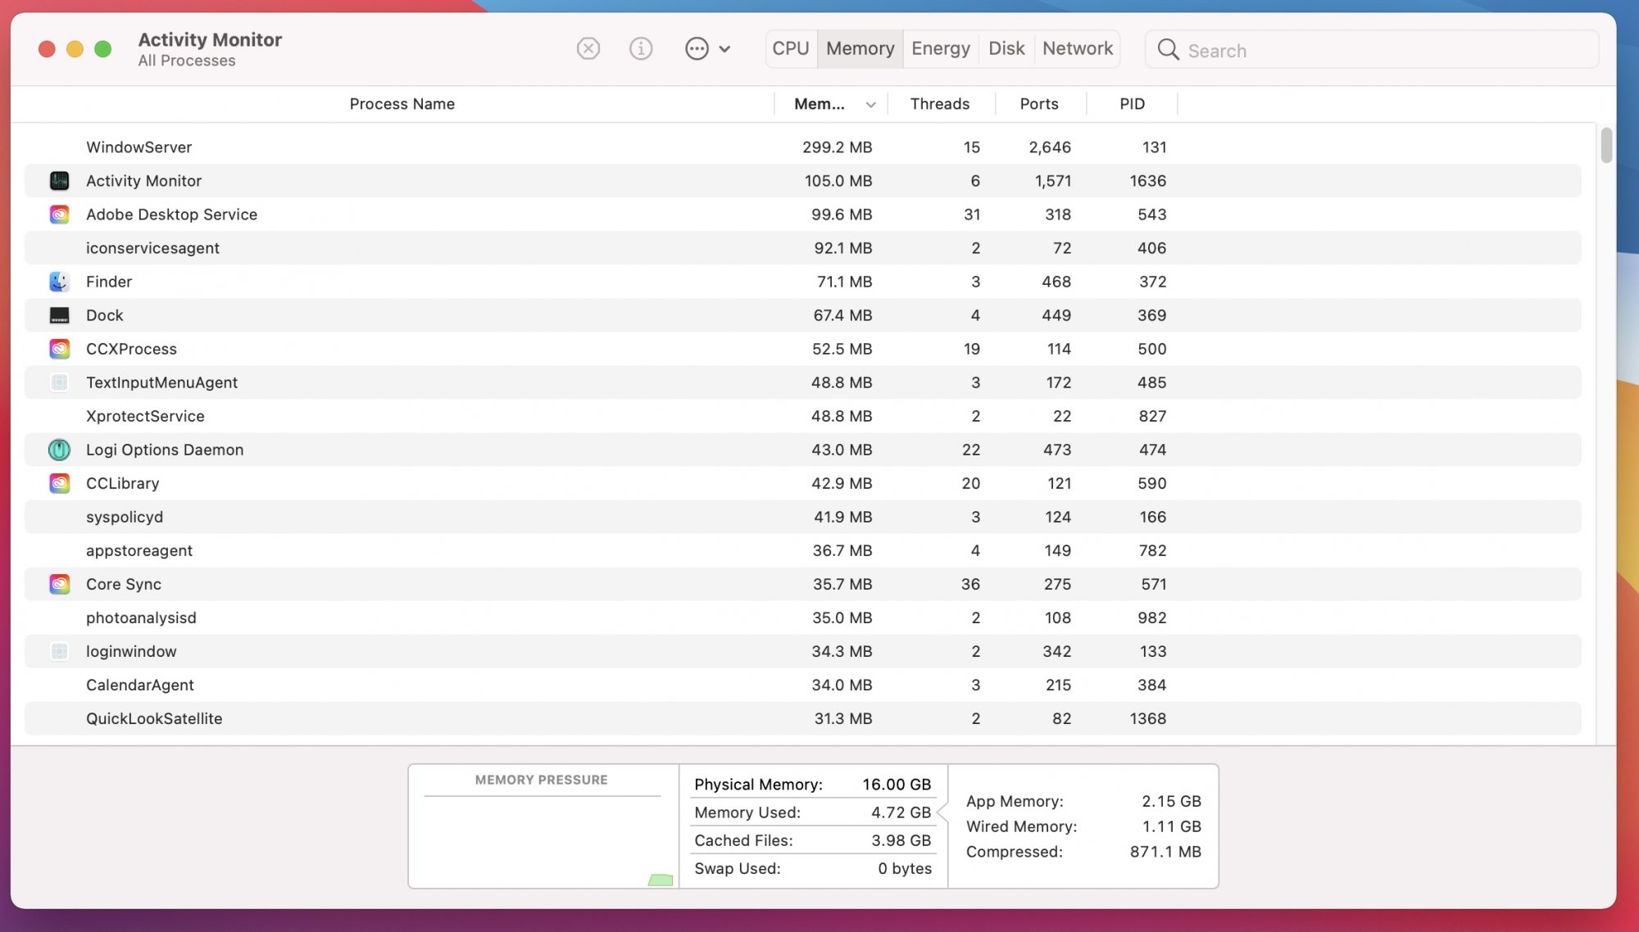This screenshot has height=932, width=1639.
Task: Click the search magnifier icon
Action: point(1168,50)
